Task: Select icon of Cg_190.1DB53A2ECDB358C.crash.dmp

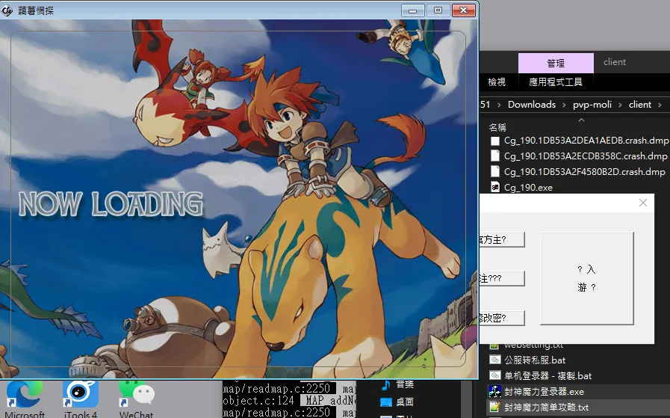Action: tap(494, 156)
